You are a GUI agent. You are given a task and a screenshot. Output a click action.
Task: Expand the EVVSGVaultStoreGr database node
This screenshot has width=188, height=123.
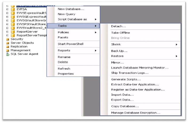point(7,20)
